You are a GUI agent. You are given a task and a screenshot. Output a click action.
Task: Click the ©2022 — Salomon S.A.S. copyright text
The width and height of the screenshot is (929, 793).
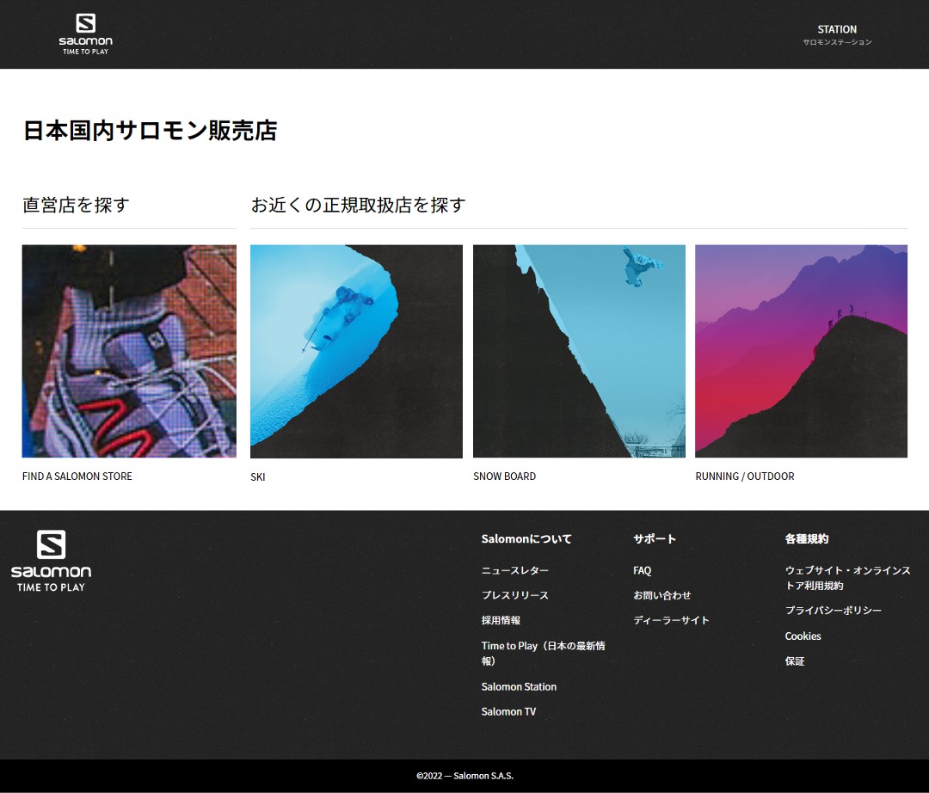(x=464, y=776)
